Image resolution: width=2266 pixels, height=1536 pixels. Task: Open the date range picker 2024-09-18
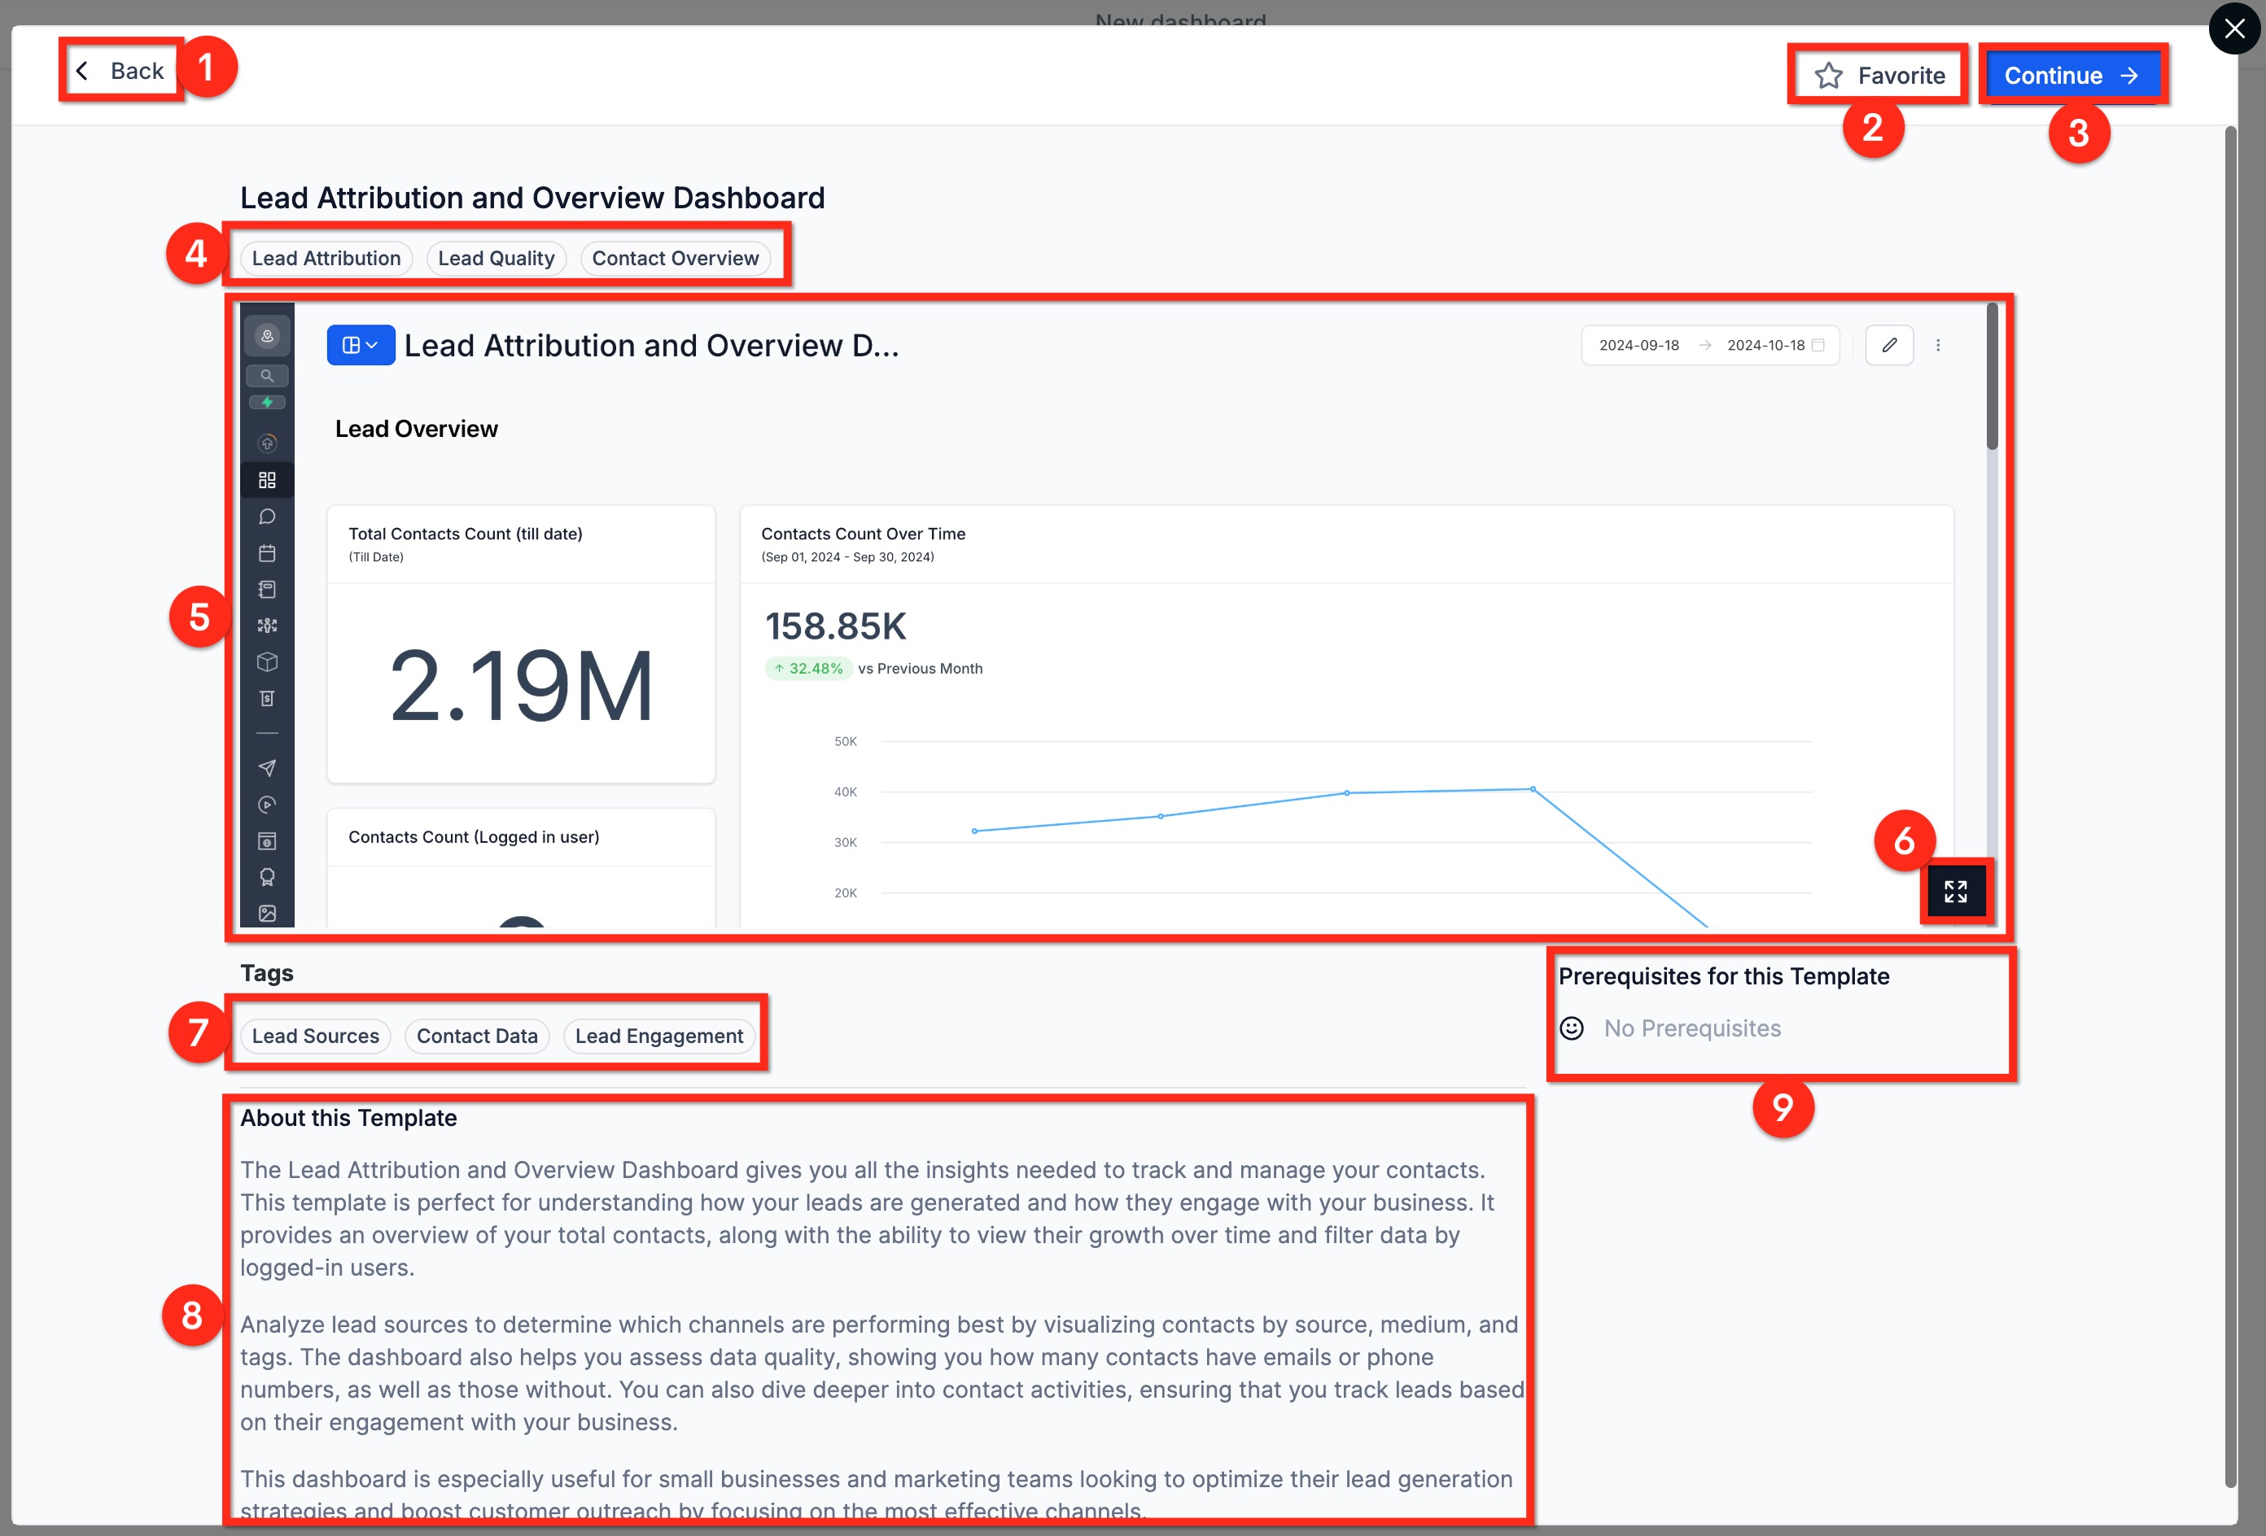[x=1639, y=345]
